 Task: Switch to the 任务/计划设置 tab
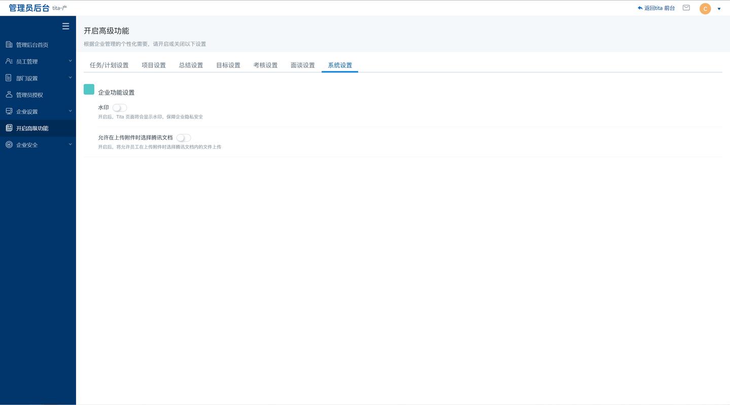(x=109, y=65)
